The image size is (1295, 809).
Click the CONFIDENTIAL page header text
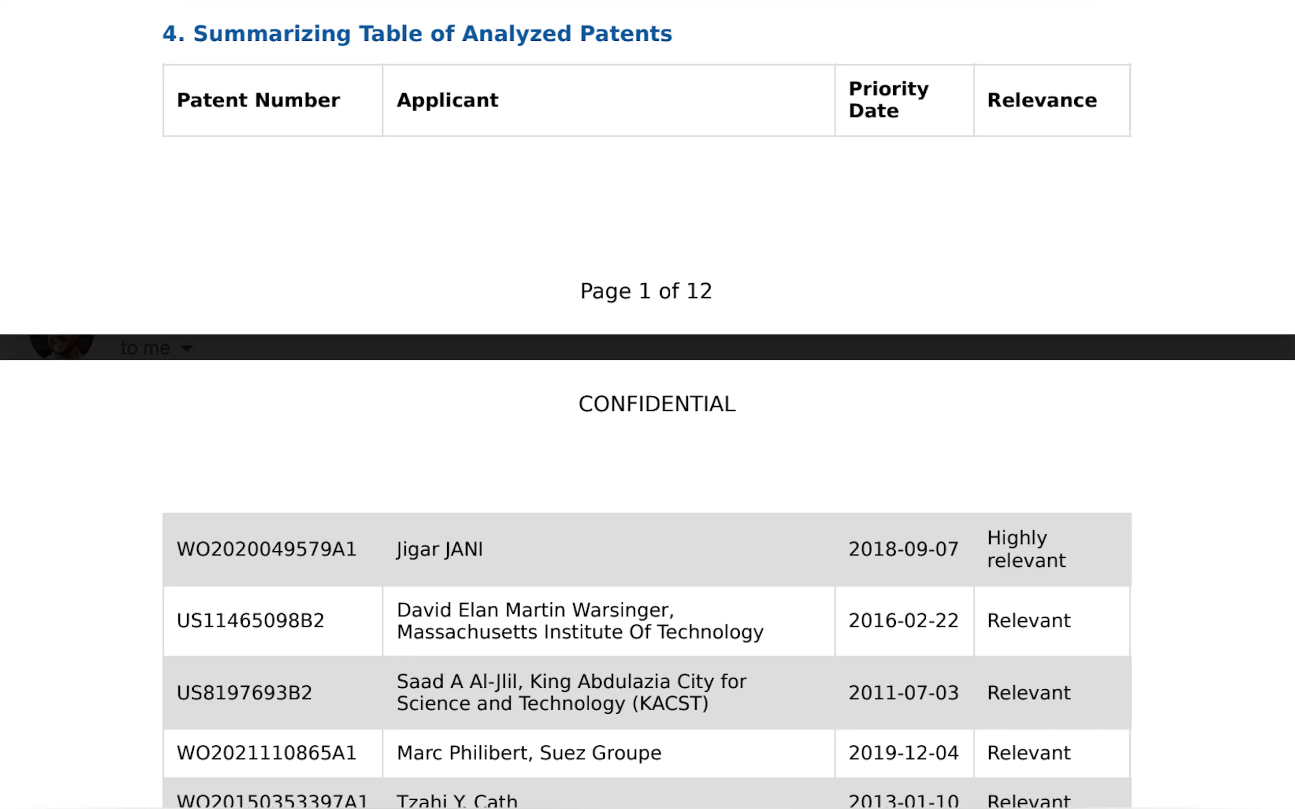pyautogui.click(x=657, y=404)
